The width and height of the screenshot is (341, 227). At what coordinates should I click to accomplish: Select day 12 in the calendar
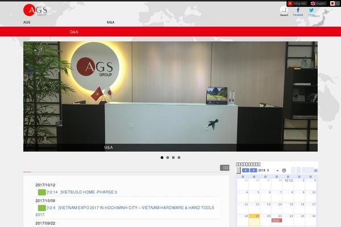(257, 204)
